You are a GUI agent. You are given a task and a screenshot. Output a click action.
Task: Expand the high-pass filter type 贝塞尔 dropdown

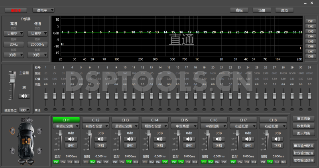(14, 34)
